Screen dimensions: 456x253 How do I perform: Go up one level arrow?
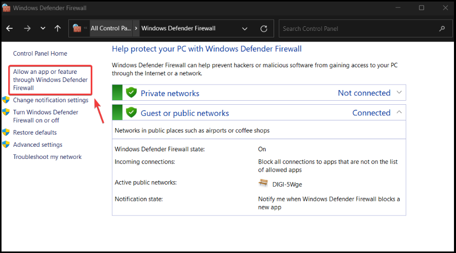tap(58, 28)
